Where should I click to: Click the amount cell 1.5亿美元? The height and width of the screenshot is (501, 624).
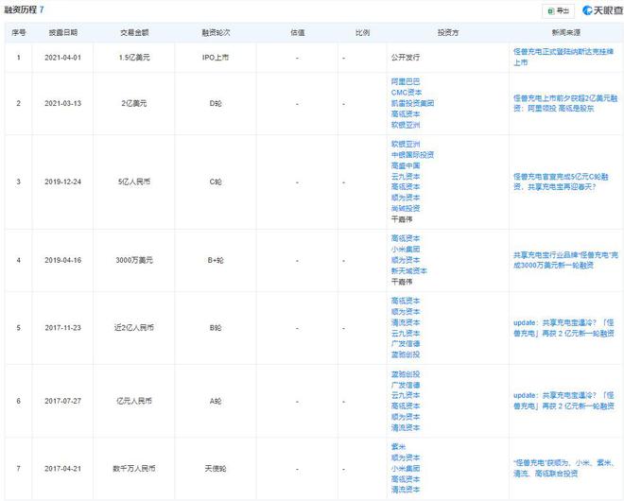pyautogui.click(x=134, y=58)
